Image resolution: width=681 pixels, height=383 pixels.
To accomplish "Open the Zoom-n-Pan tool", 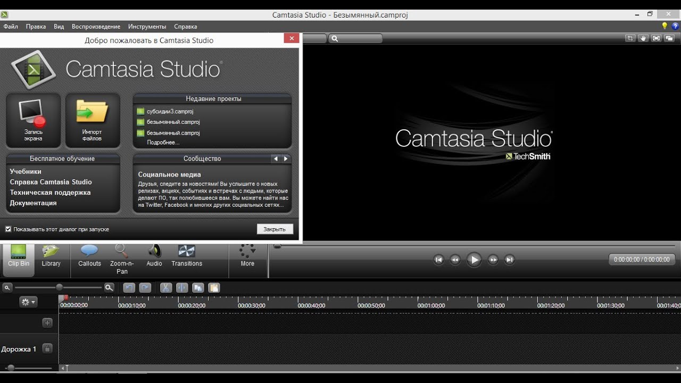I will tap(122, 260).
